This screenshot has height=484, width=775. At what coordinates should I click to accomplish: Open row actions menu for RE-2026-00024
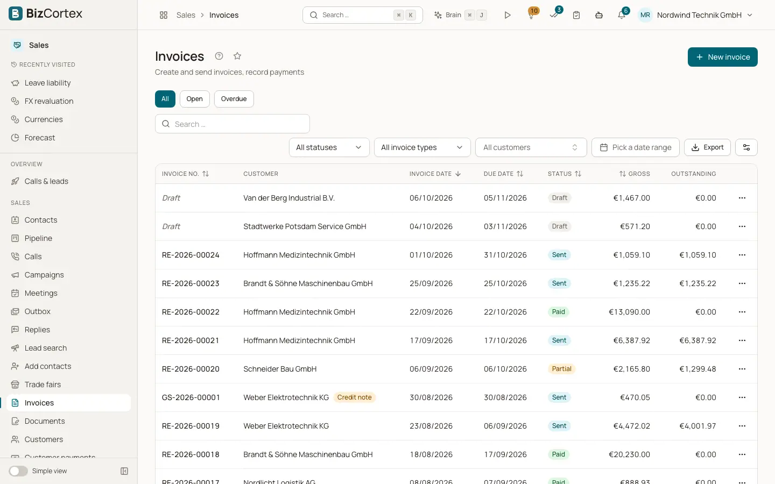point(742,255)
